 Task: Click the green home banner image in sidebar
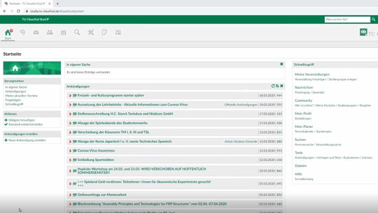(x=32, y=68)
